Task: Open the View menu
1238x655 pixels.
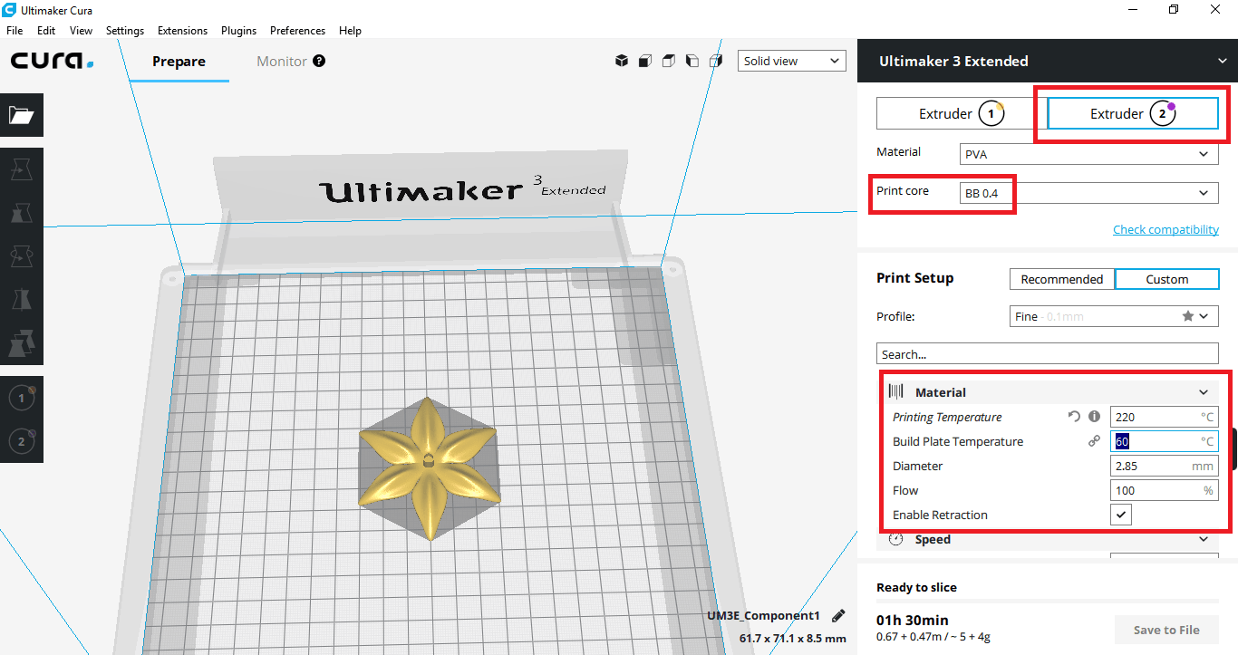Action: tap(81, 30)
